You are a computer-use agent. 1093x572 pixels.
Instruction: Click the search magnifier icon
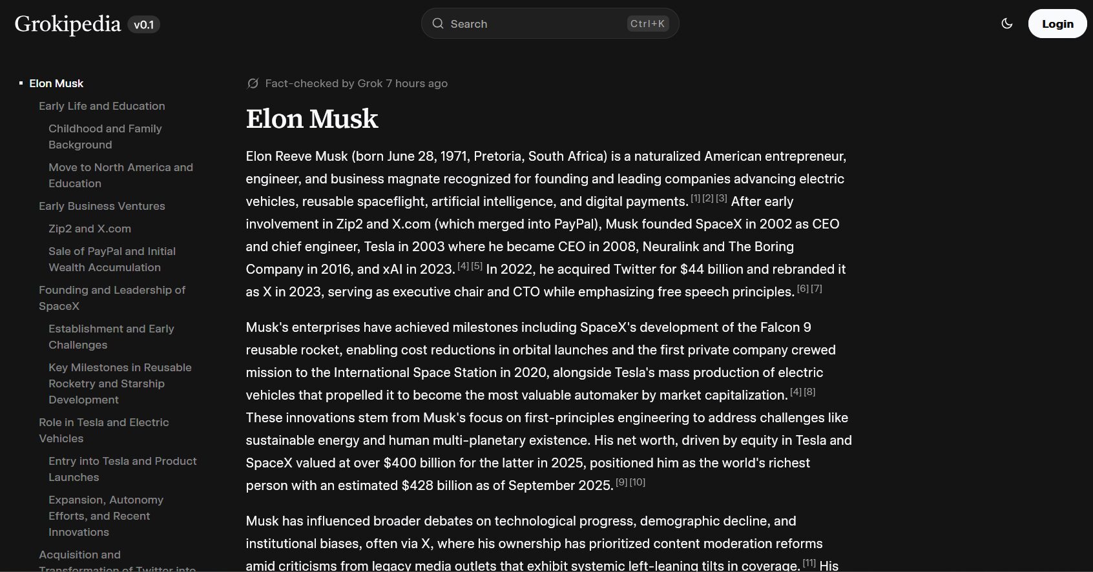[x=438, y=24]
